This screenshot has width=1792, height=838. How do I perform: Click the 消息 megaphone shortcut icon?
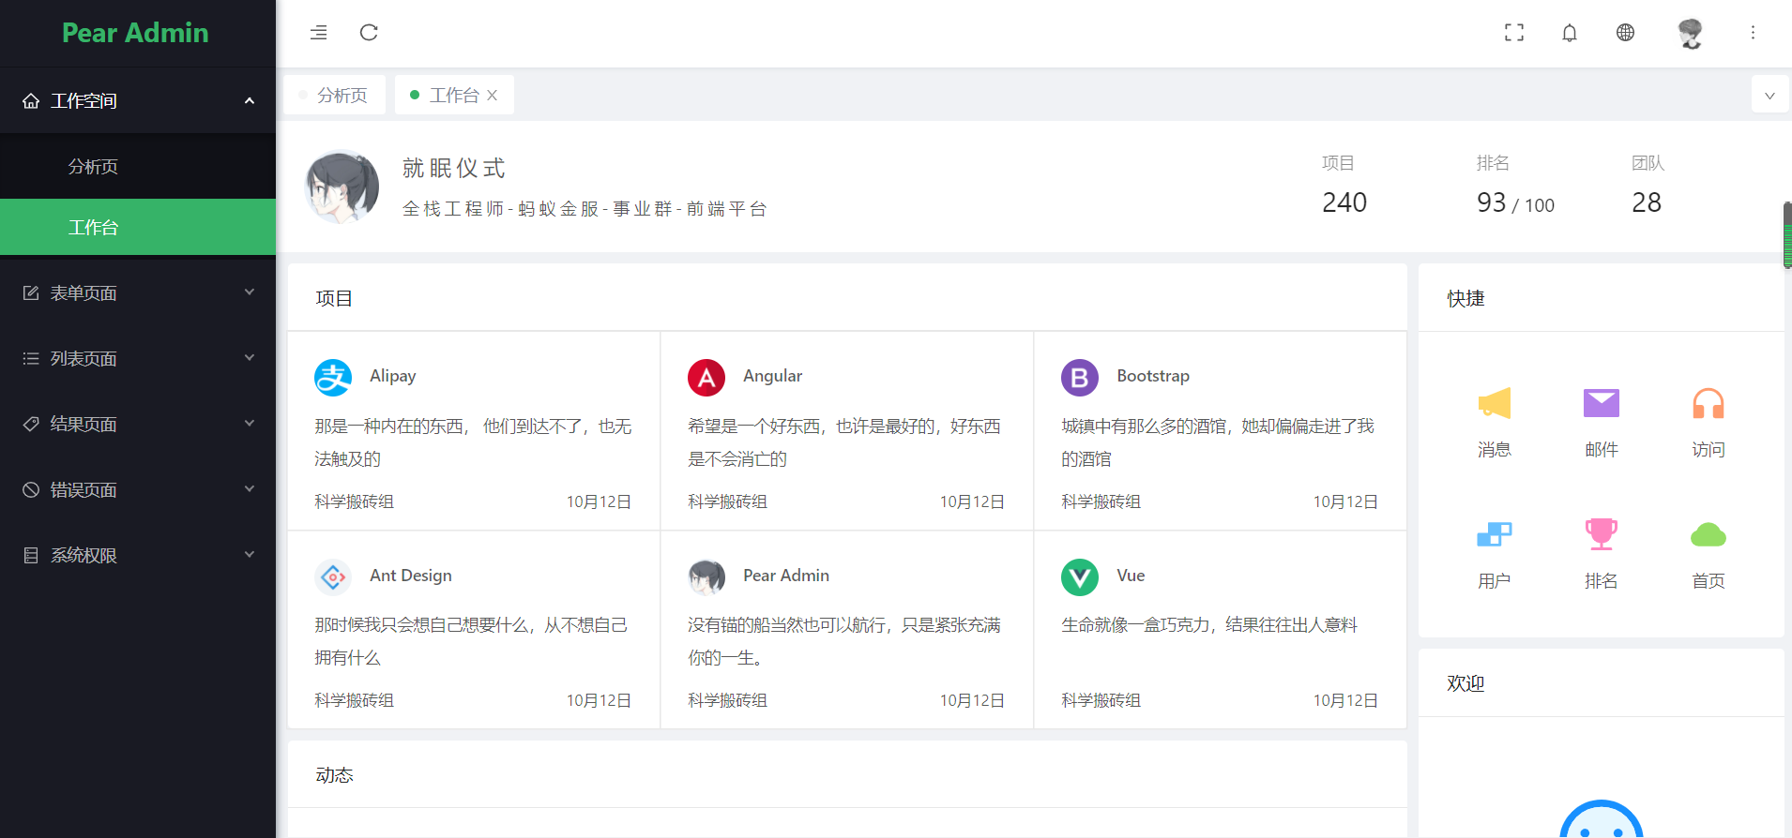pos(1495,404)
